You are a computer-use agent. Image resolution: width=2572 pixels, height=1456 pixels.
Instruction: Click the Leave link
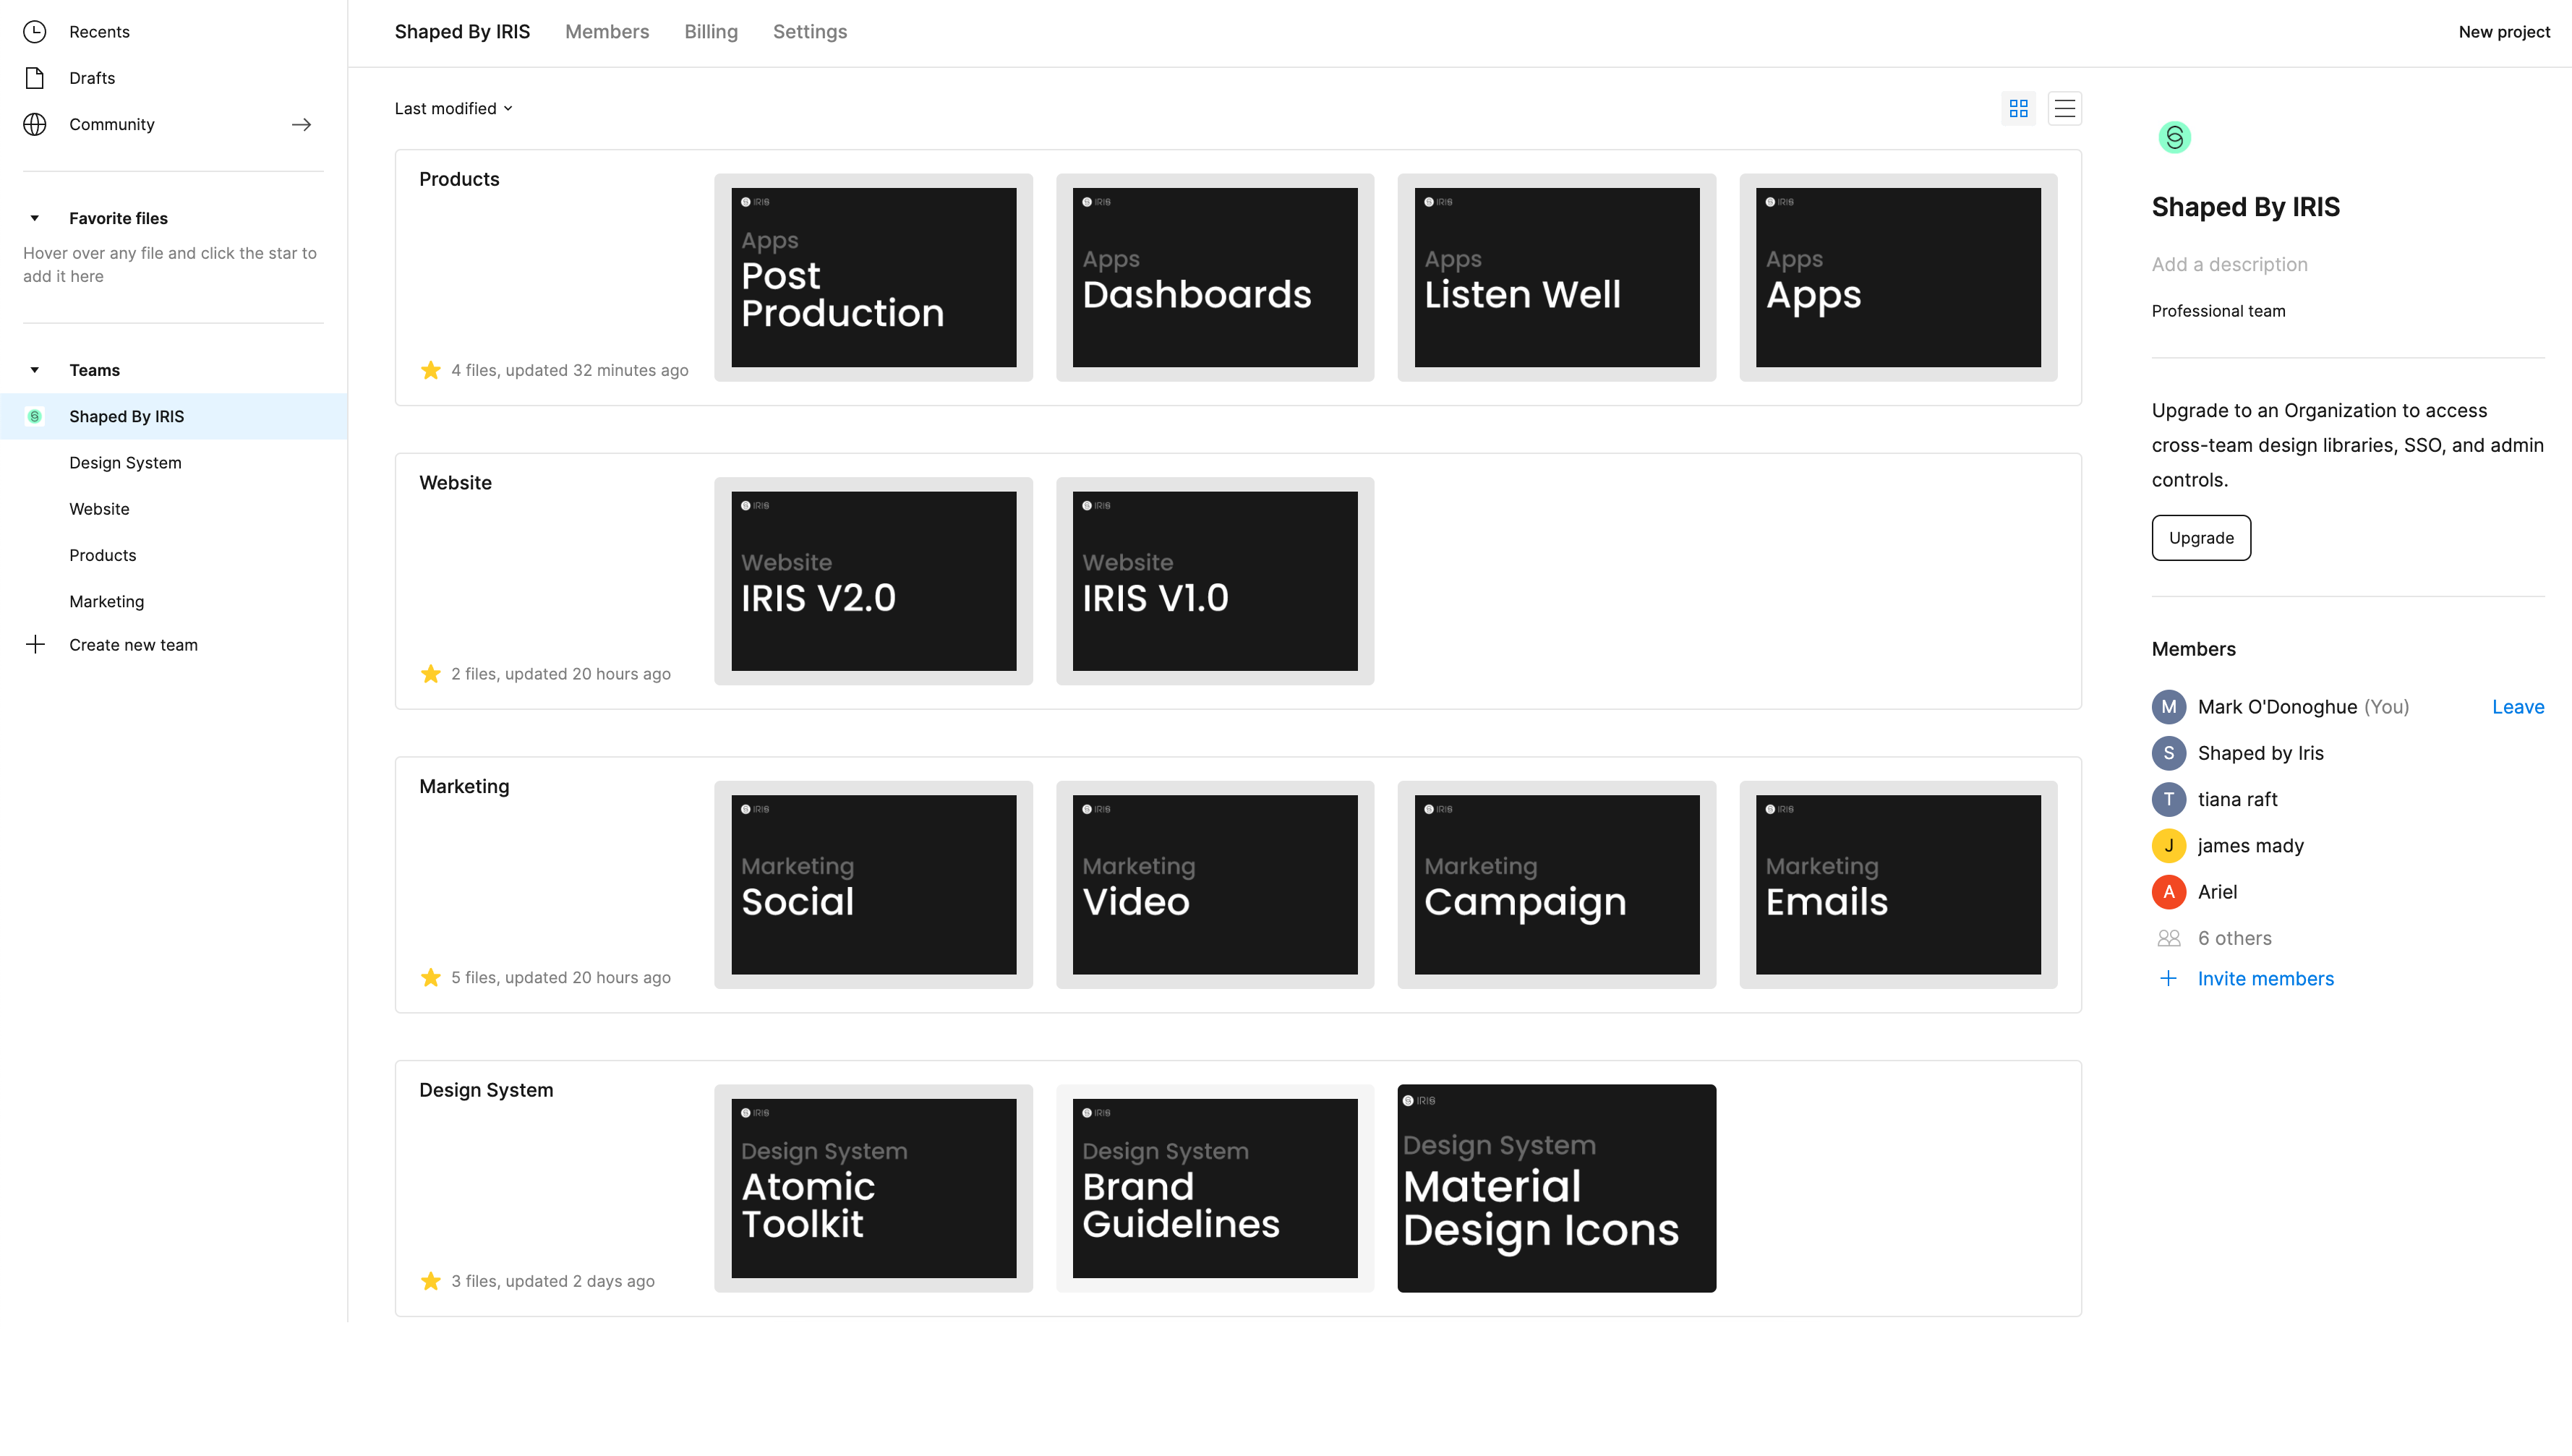2517,707
